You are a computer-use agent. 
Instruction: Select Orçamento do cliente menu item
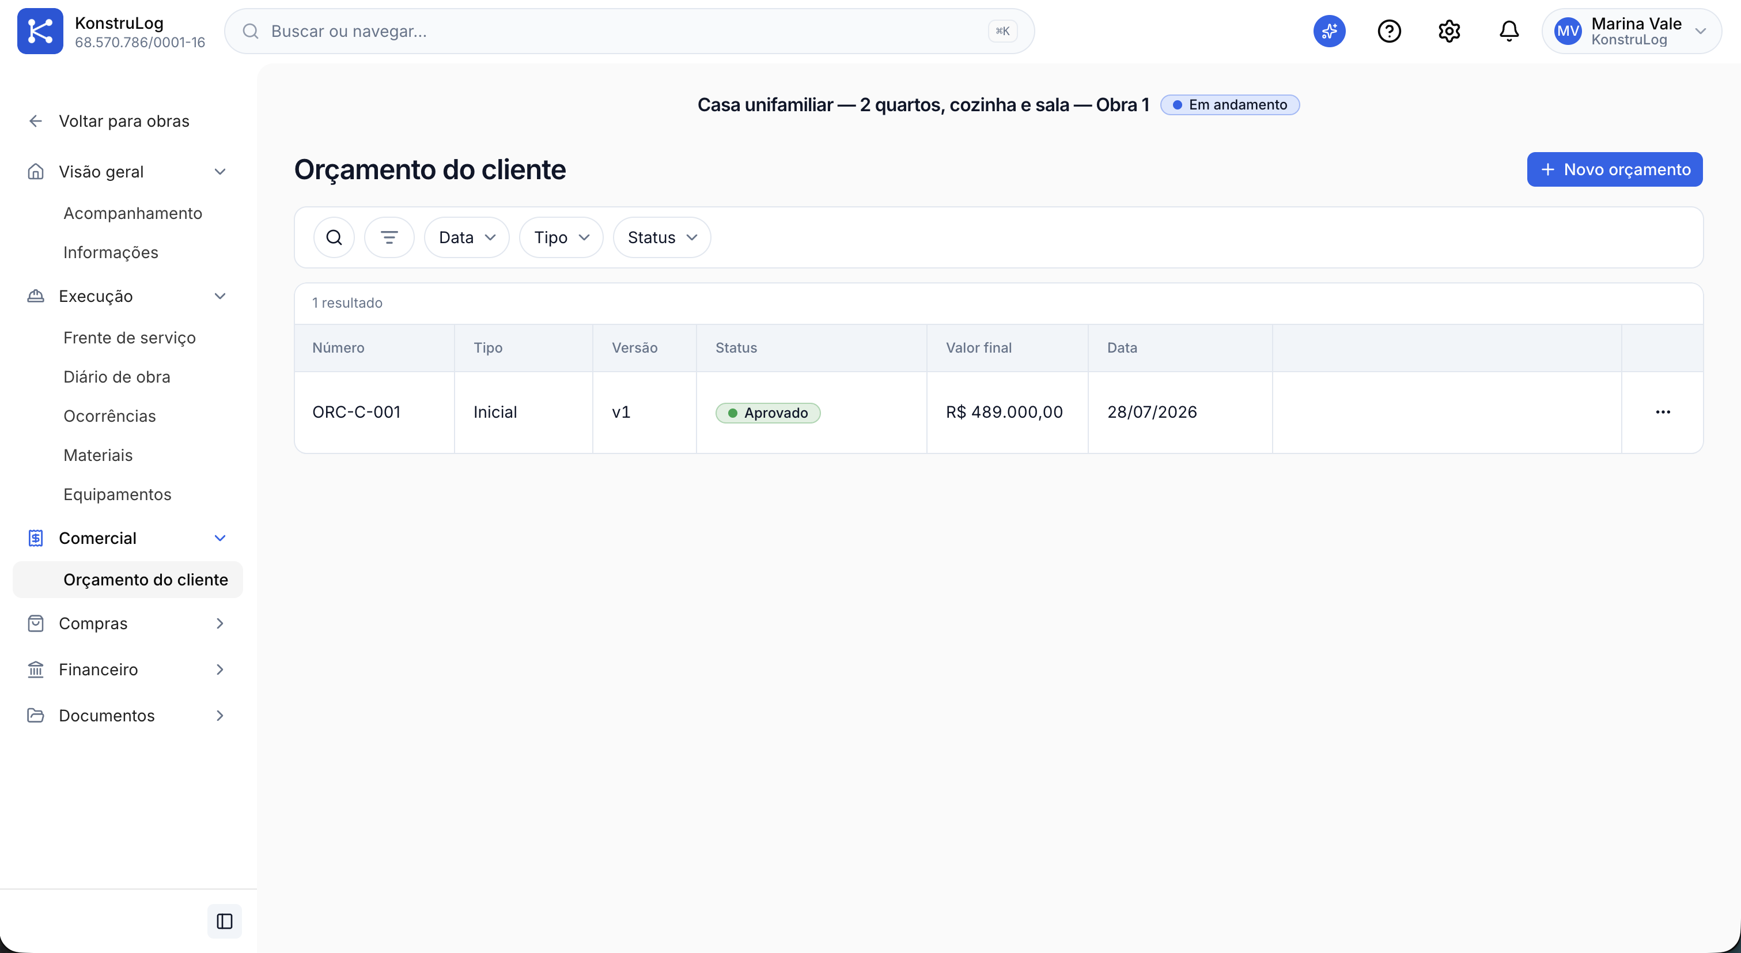pyautogui.click(x=128, y=579)
